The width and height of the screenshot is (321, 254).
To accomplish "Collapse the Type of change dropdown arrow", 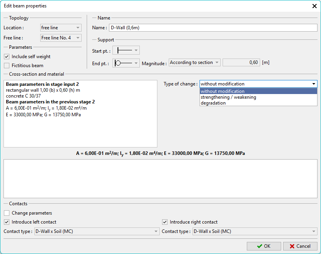I will click(x=314, y=84).
